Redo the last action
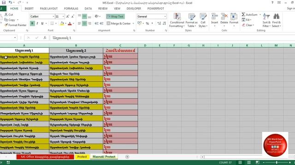Screen dimensions: 295x165 (19, 2)
